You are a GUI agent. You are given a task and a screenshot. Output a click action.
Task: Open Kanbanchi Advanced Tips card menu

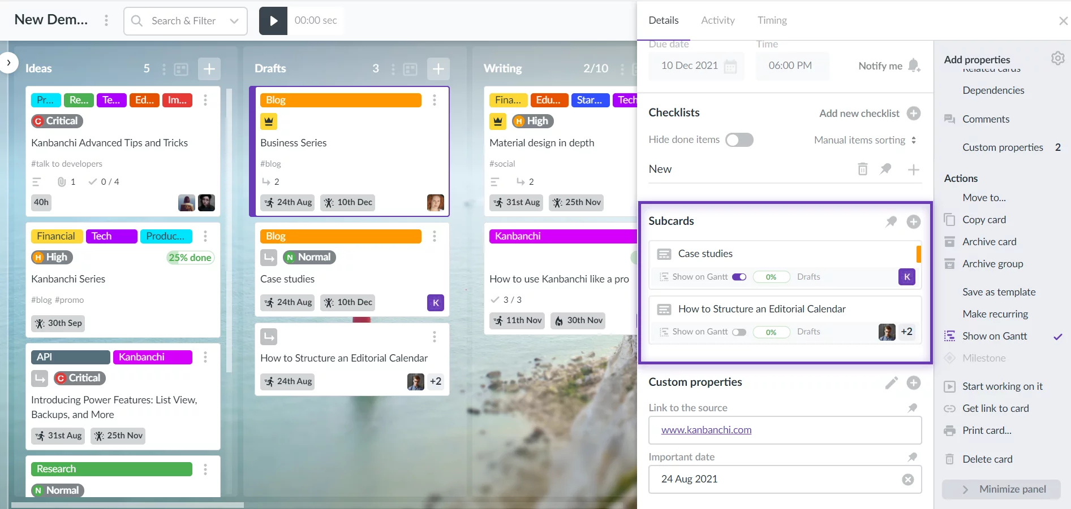(x=205, y=100)
